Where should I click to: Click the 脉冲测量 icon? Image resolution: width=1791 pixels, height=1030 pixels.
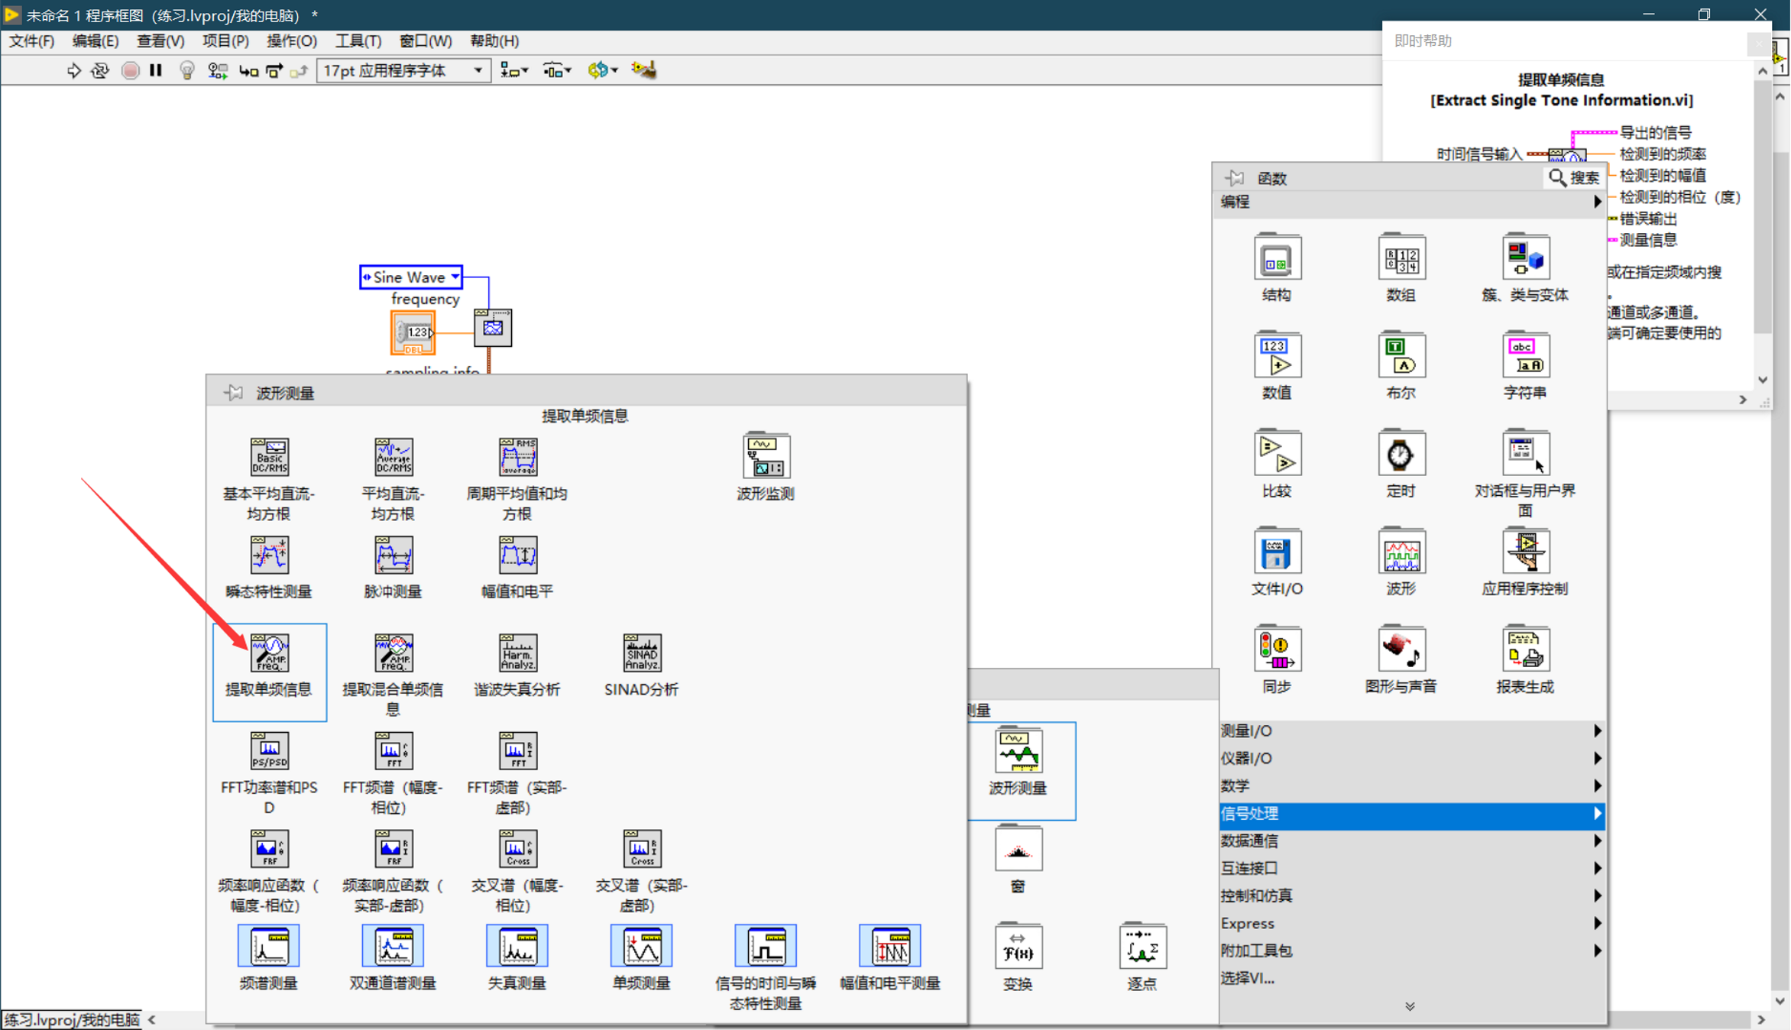(x=393, y=555)
